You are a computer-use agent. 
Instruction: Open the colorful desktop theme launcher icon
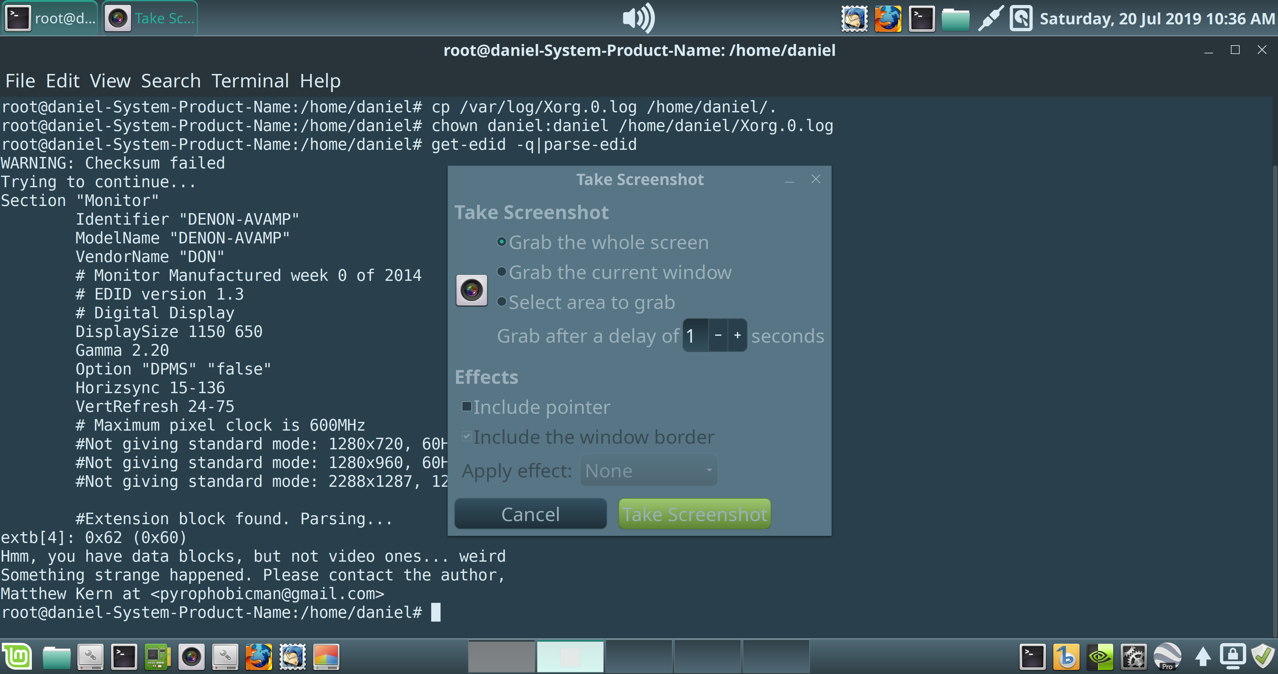tap(326, 657)
